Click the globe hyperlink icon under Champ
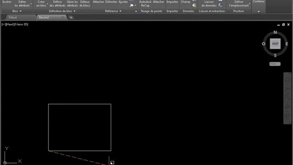Screen dimensions: 293x165 point(194,5)
